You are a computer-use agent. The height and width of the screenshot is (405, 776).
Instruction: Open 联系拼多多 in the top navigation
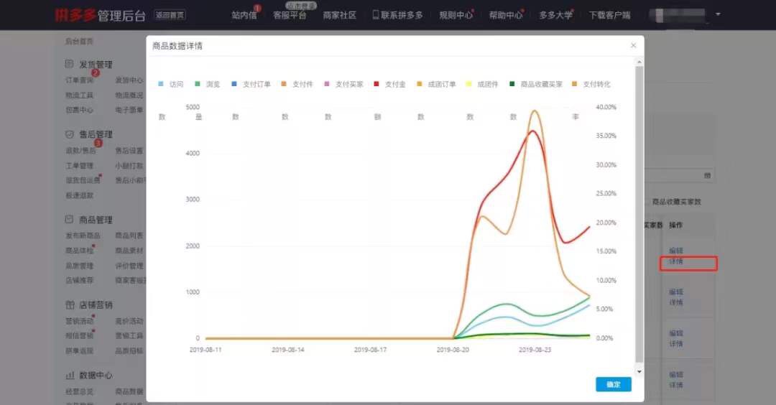[x=402, y=15]
